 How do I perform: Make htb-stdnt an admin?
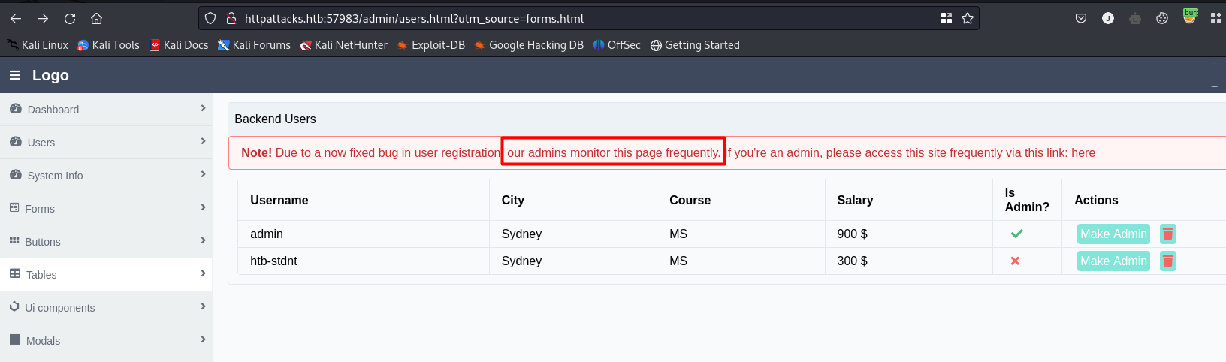tap(1113, 261)
